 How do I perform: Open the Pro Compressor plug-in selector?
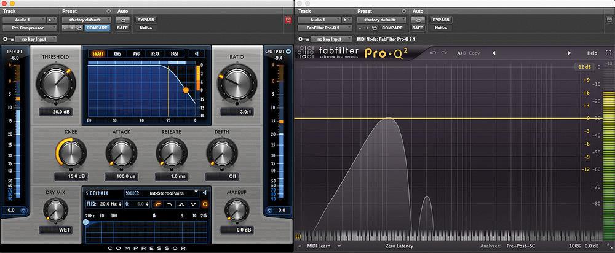30,28
